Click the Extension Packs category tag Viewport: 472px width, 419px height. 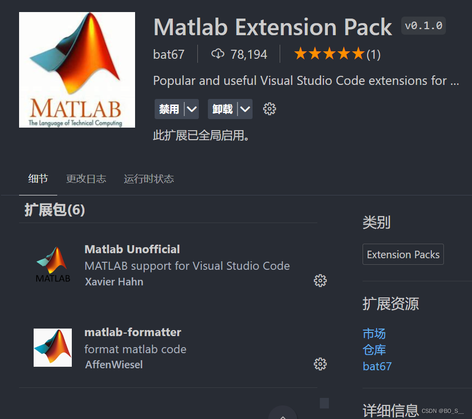[403, 254]
